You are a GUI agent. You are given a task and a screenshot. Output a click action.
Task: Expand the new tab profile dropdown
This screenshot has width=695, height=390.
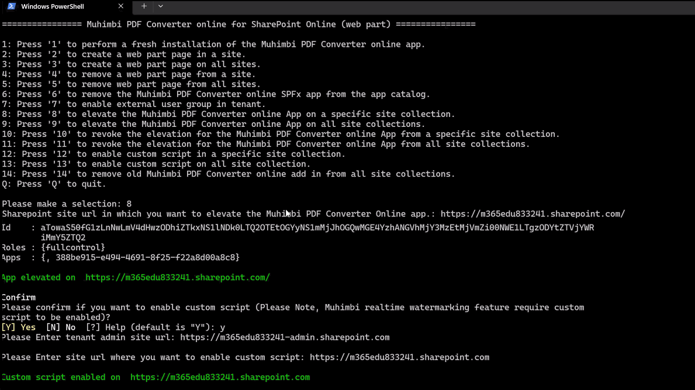[x=161, y=6]
